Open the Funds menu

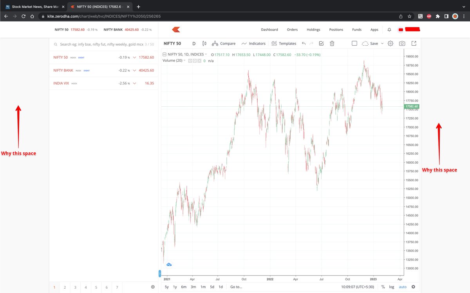pyautogui.click(x=357, y=30)
